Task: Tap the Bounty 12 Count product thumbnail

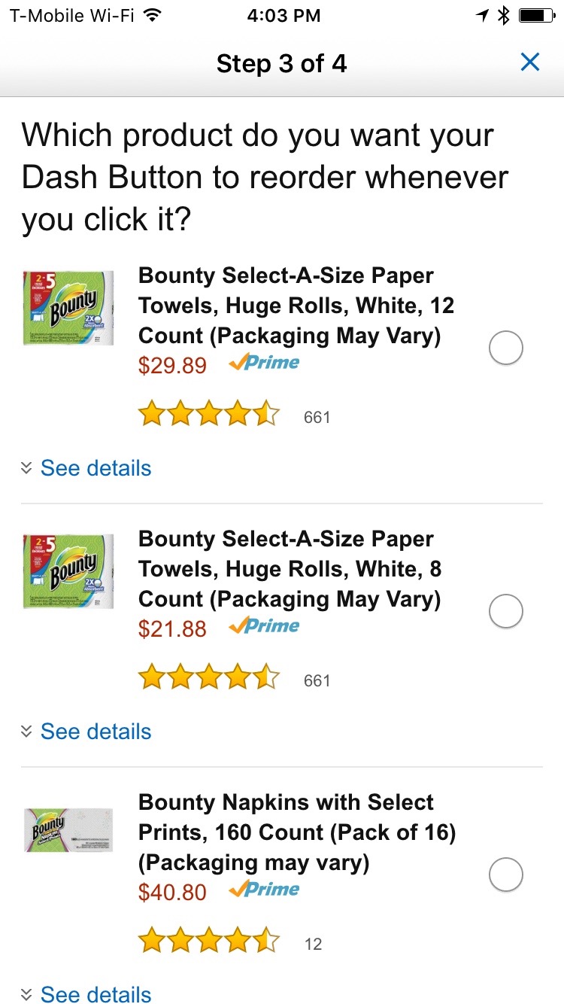Action: click(68, 308)
